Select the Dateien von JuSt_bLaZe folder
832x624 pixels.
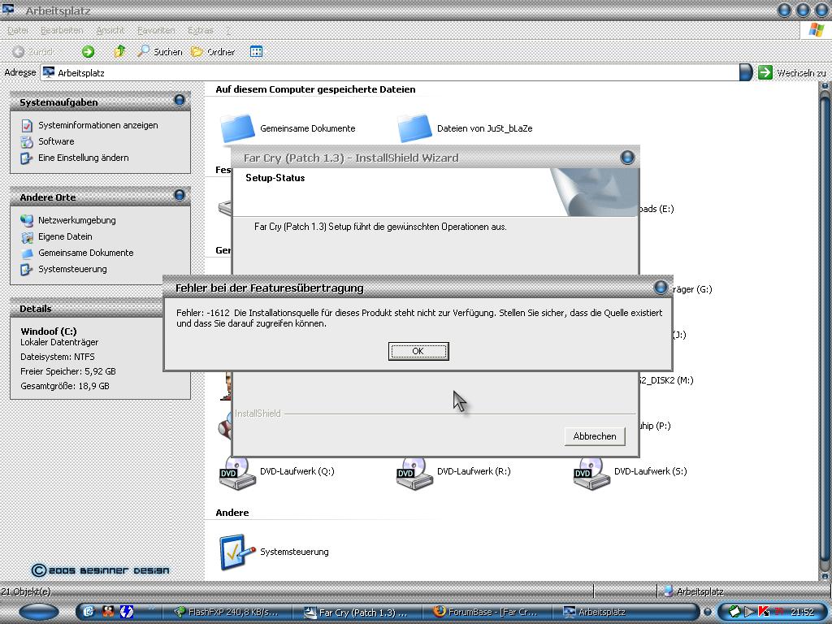465,128
